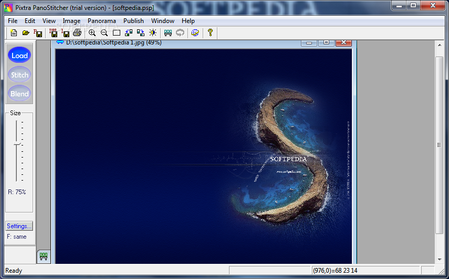449x279 pixels.
Task: Save image at 100% with the I100 floppy icon
Action: tap(53, 33)
